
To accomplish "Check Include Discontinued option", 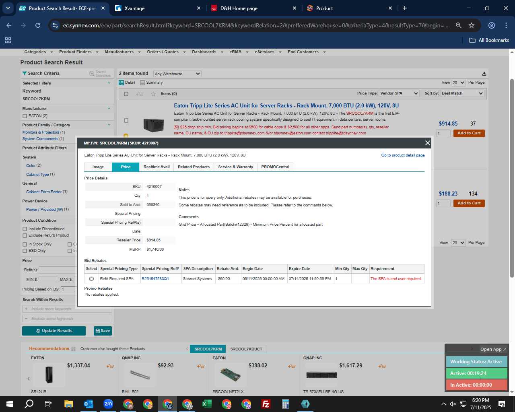I will [x=25, y=229].
